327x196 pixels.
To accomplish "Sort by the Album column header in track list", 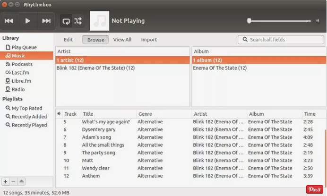I will click(275, 114).
